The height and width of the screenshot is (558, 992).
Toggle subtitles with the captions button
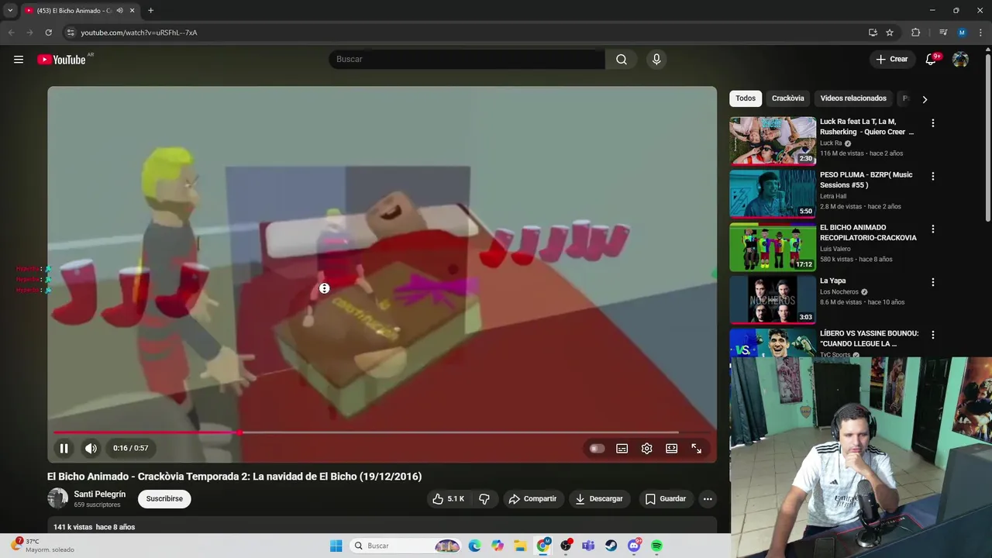[x=622, y=448]
